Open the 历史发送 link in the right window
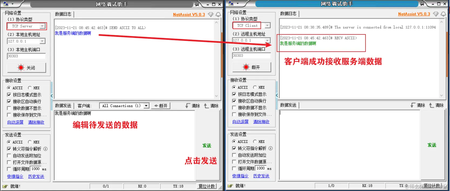The image size is (450, 191). tap(261, 176)
